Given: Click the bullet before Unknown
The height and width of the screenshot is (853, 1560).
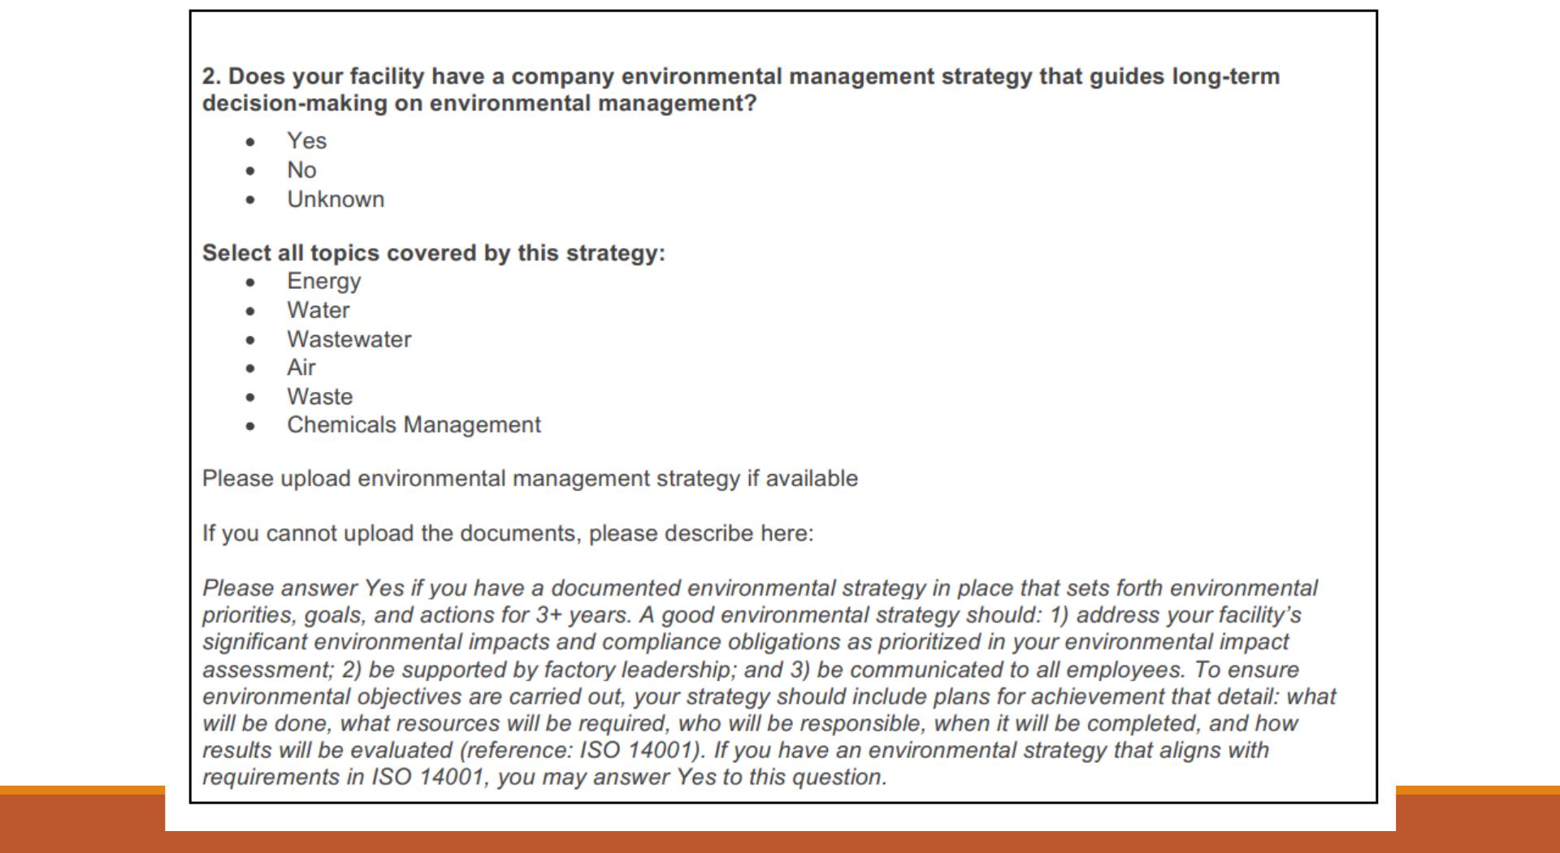Looking at the screenshot, I should coord(250,200).
